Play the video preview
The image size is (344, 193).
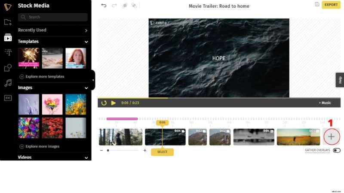coord(114,103)
